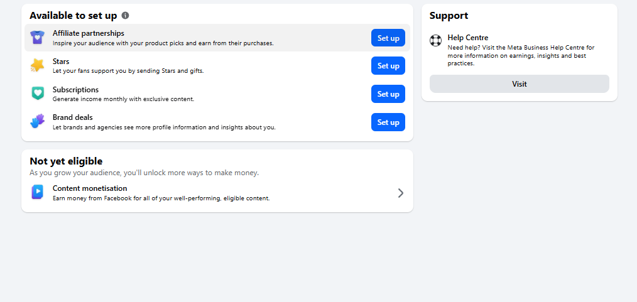Click the Brand deals hands icon

37,122
